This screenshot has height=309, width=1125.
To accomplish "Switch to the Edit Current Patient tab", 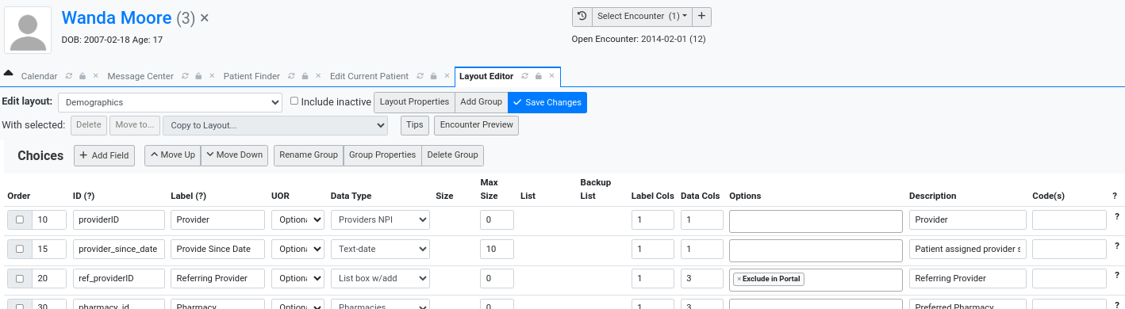I will point(369,77).
